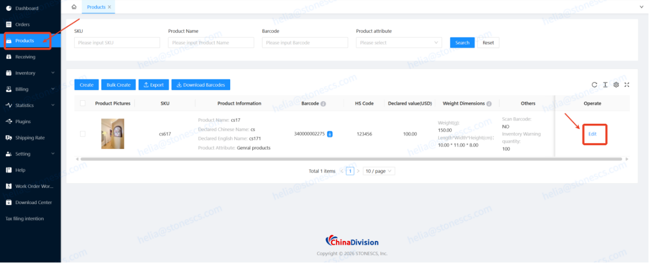The height and width of the screenshot is (263, 649).
Task: Go to Receiving in the sidebar
Action: pos(30,57)
